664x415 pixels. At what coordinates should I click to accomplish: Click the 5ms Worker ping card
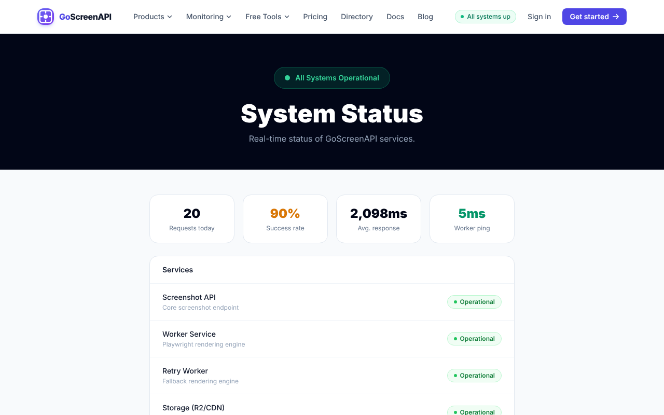[472, 219]
